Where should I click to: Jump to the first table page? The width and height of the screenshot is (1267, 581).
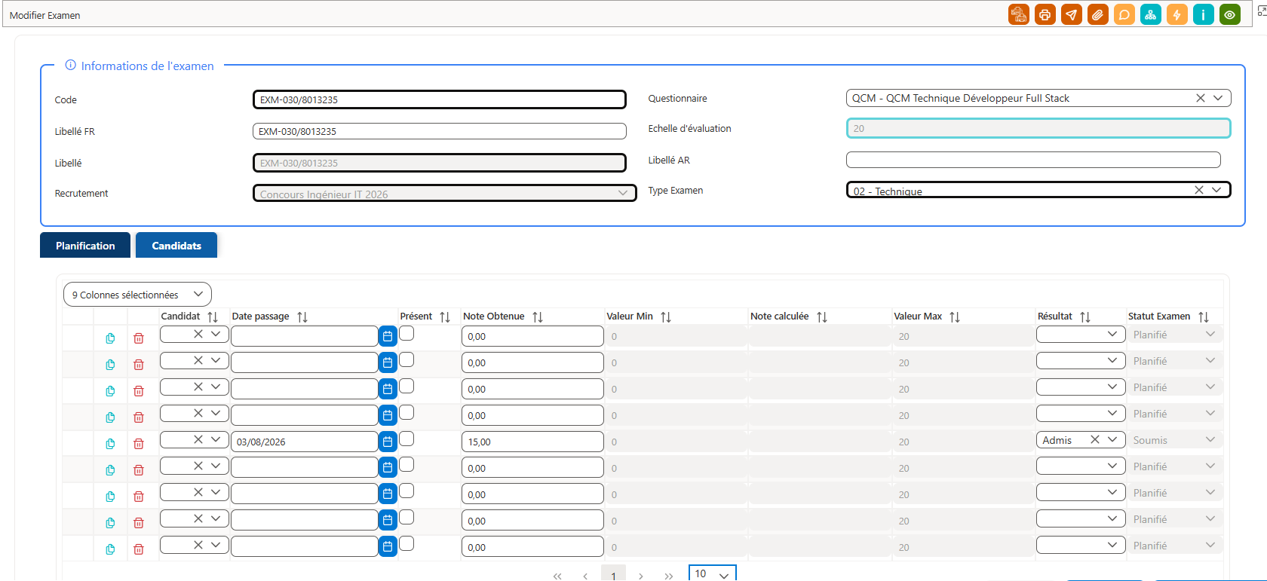click(x=557, y=576)
